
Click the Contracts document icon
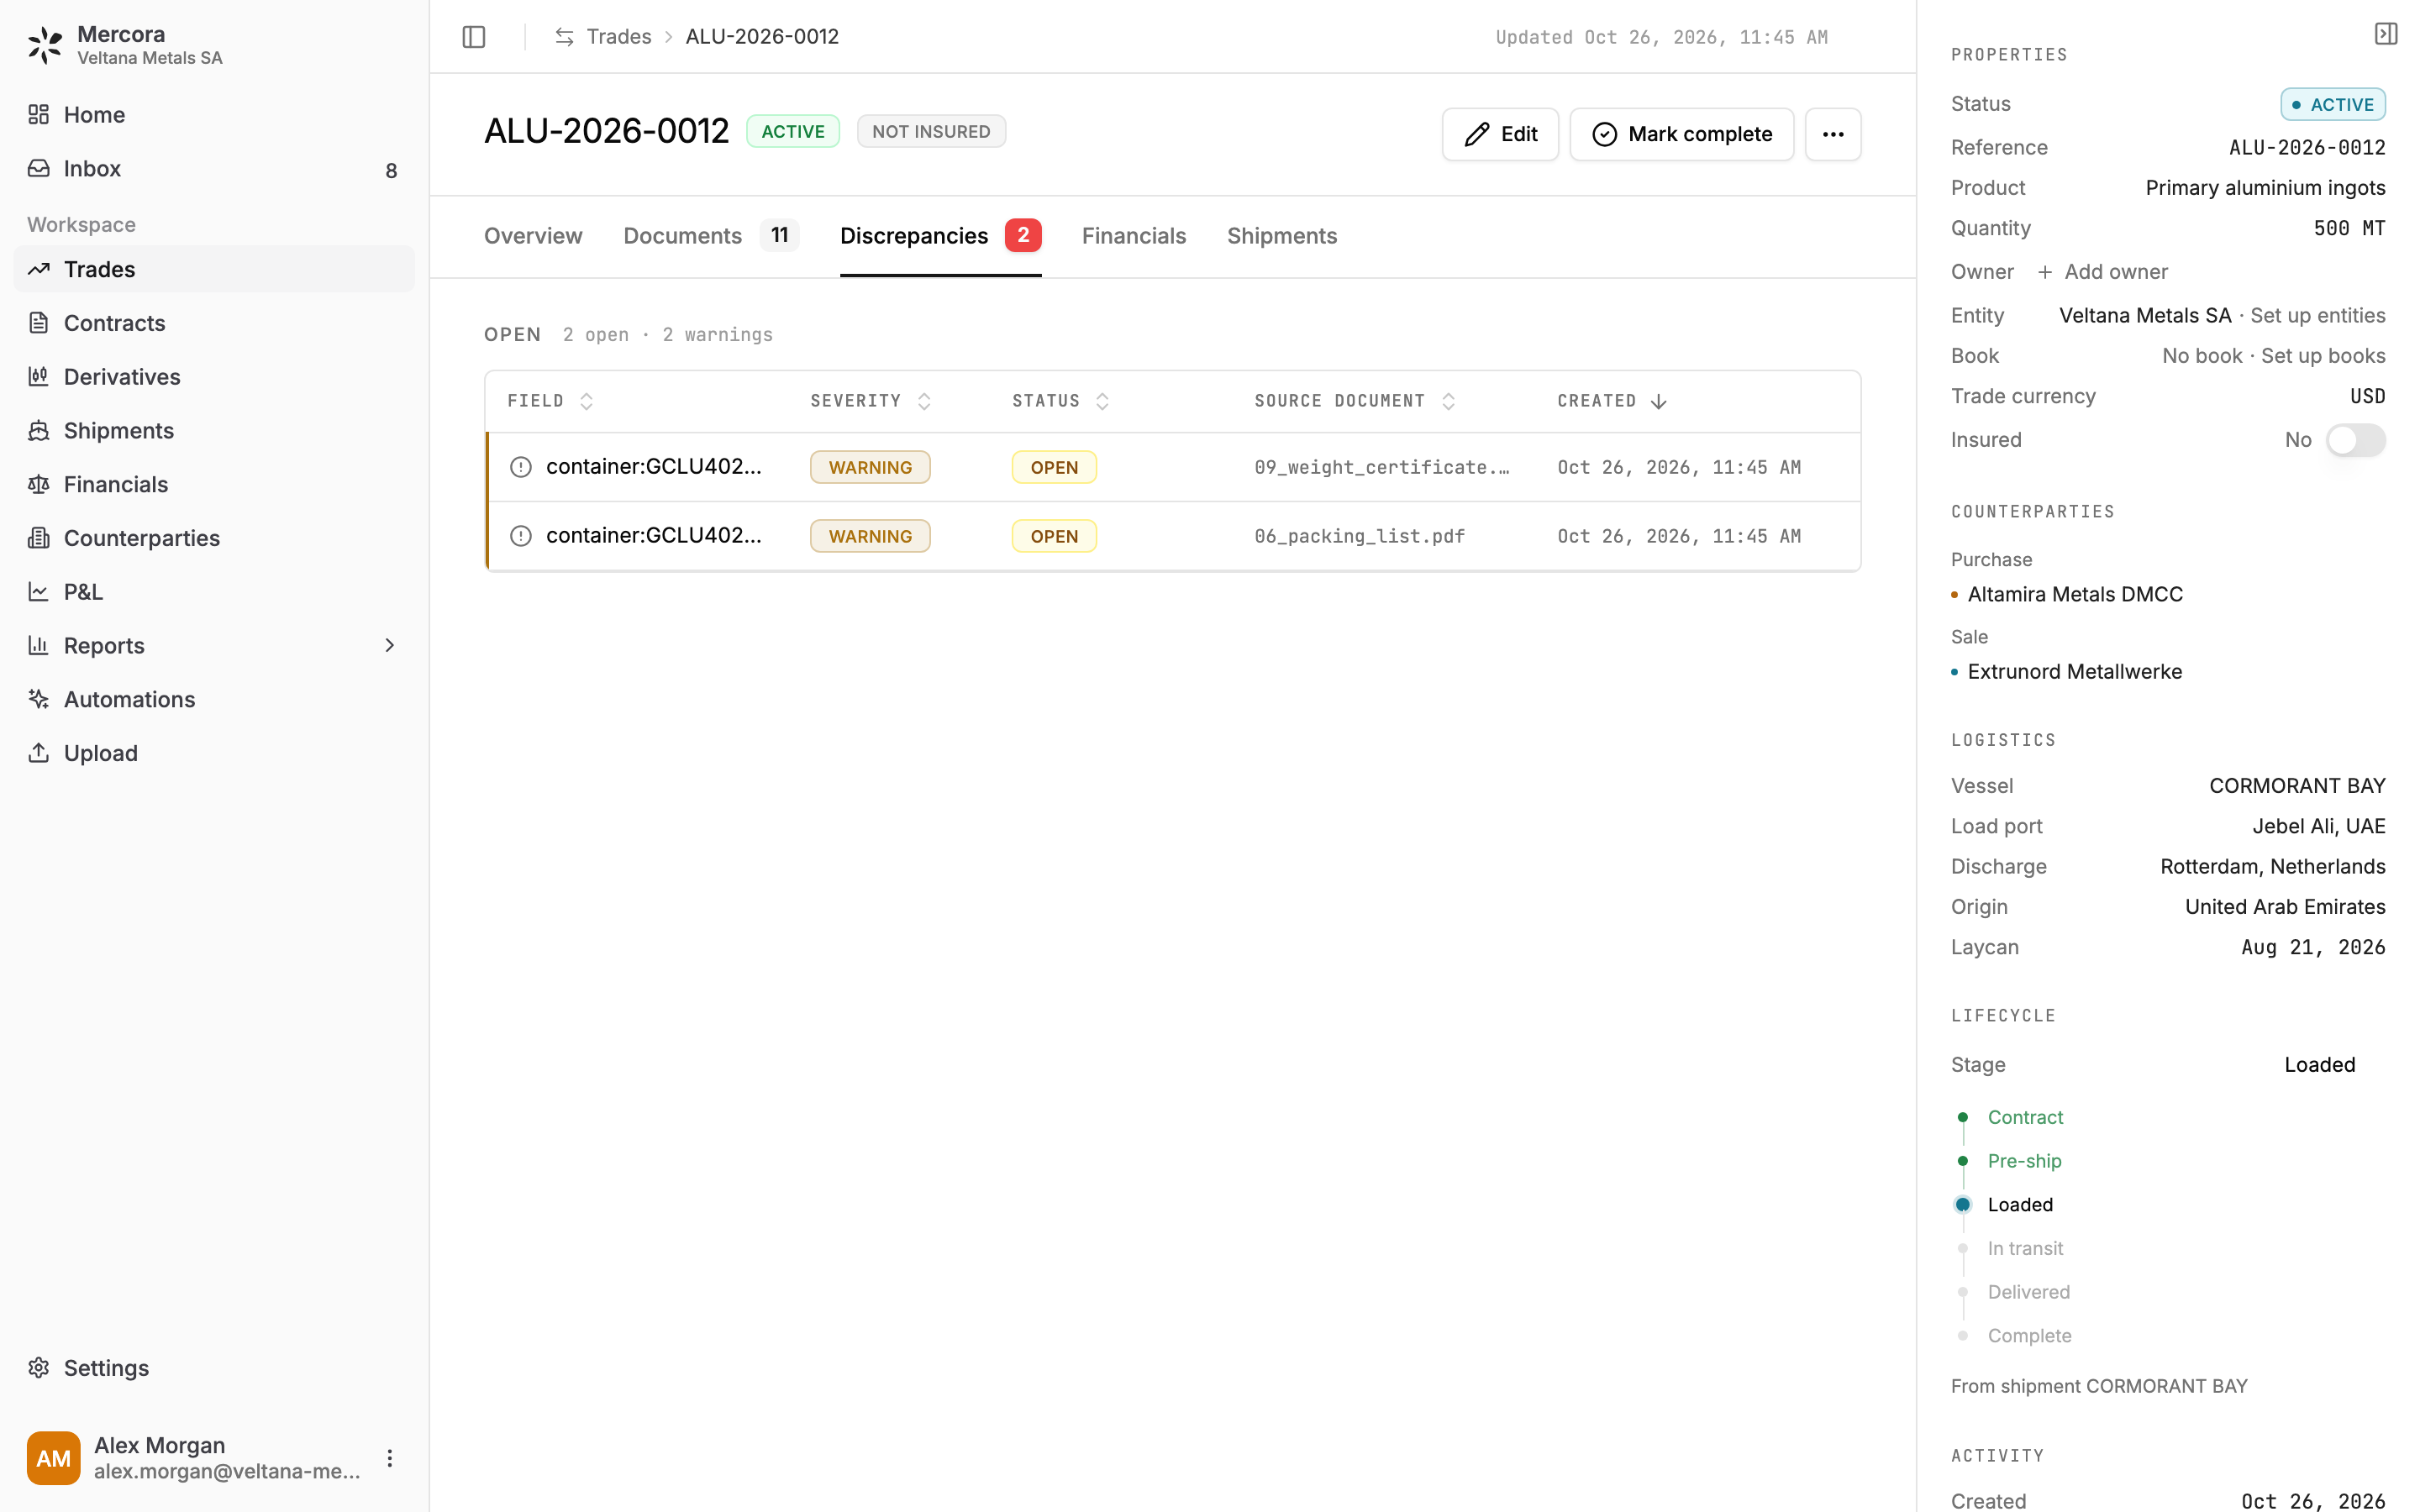click(39, 323)
